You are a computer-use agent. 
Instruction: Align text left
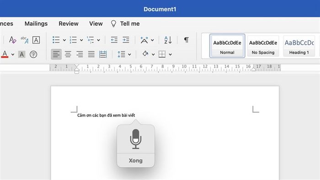pos(56,54)
